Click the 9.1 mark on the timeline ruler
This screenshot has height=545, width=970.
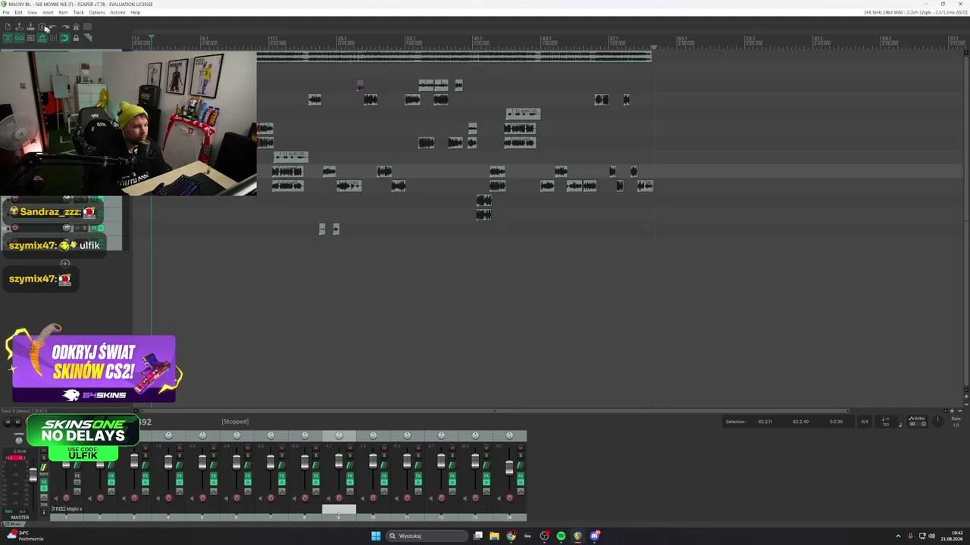coord(205,39)
